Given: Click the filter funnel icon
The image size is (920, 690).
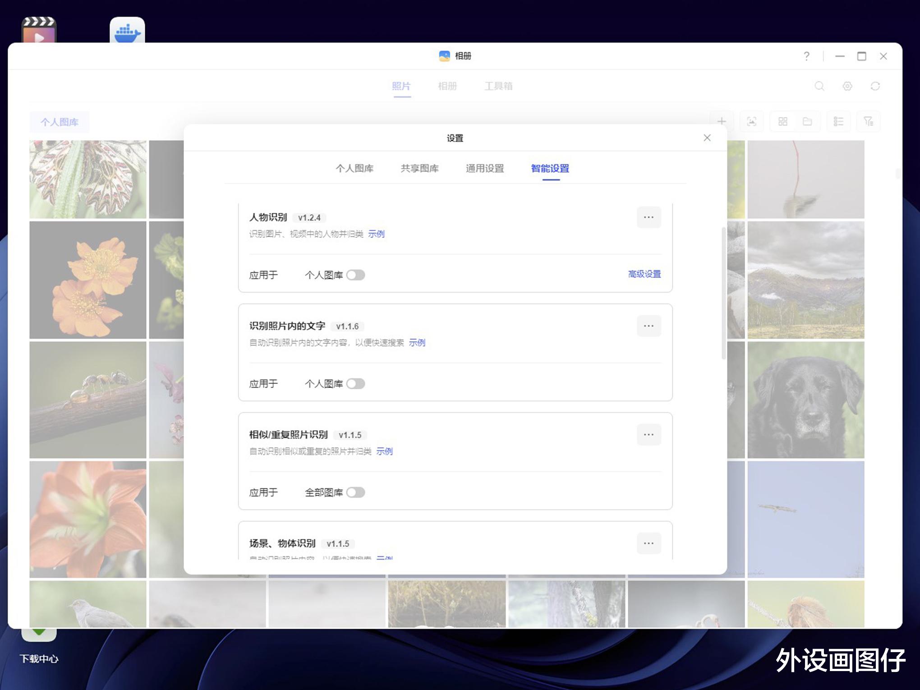Looking at the screenshot, I should (868, 121).
